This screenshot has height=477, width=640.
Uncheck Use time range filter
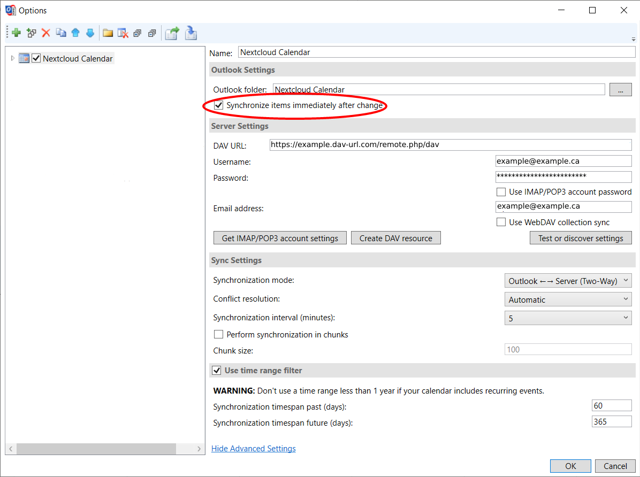[x=217, y=371]
